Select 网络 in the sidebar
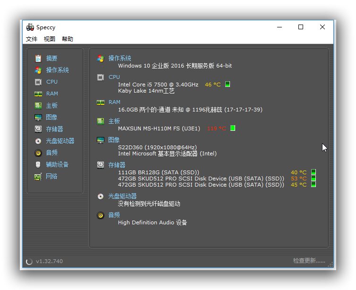Viewport: 356px width, 290px height. pos(51,177)
